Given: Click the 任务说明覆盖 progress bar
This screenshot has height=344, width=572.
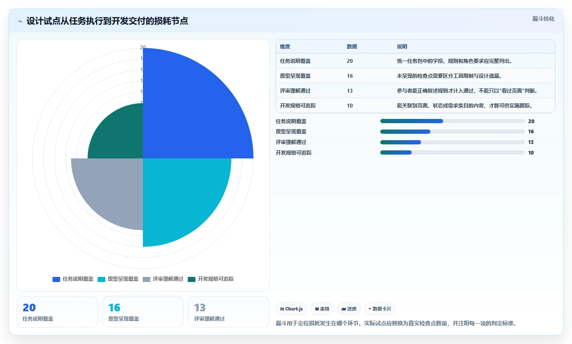Looking at the screenshot, I should click(x=452, y=121).
